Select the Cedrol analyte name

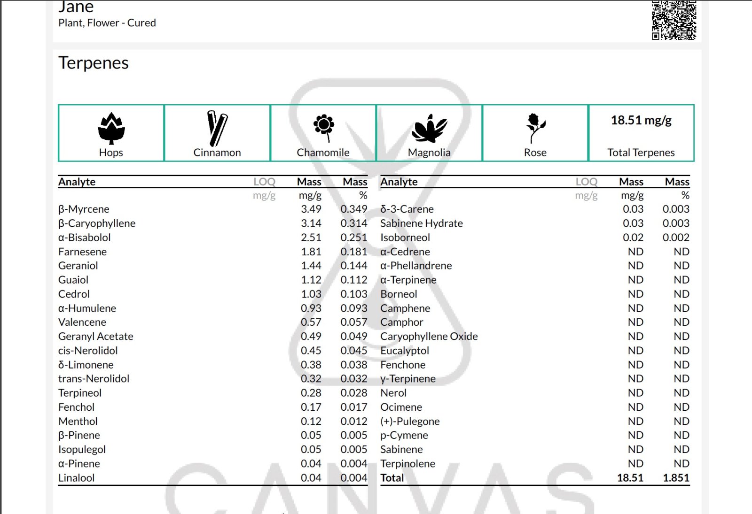[74, 294]
